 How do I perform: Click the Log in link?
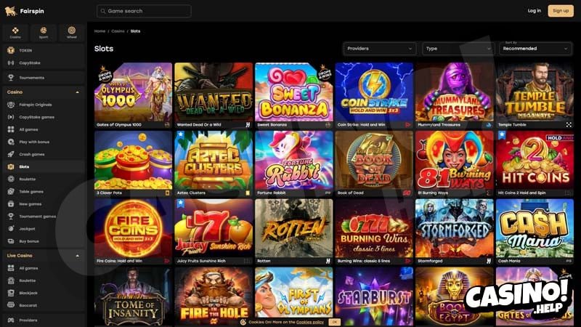coord(534,11)
